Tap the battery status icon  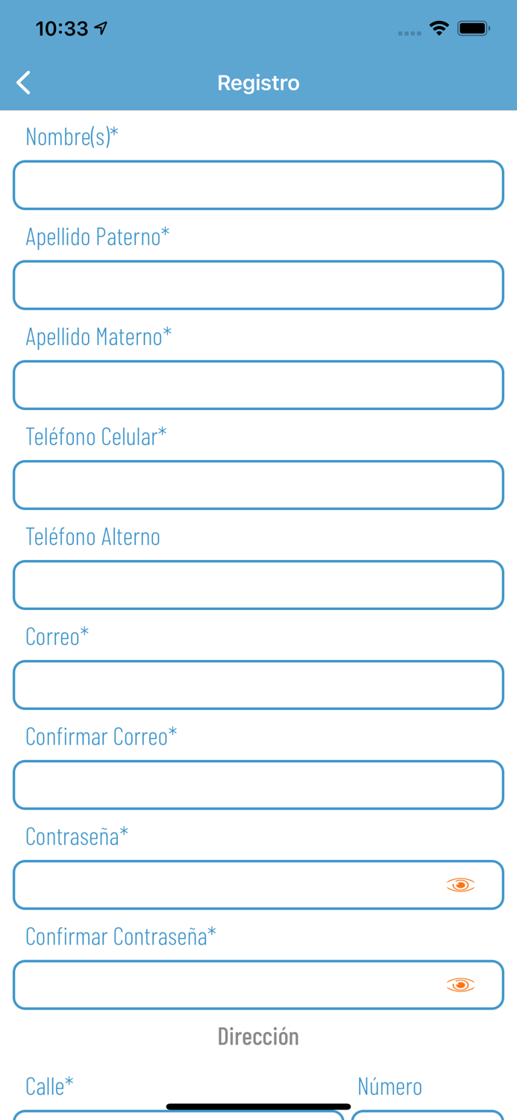pos(473,28)
